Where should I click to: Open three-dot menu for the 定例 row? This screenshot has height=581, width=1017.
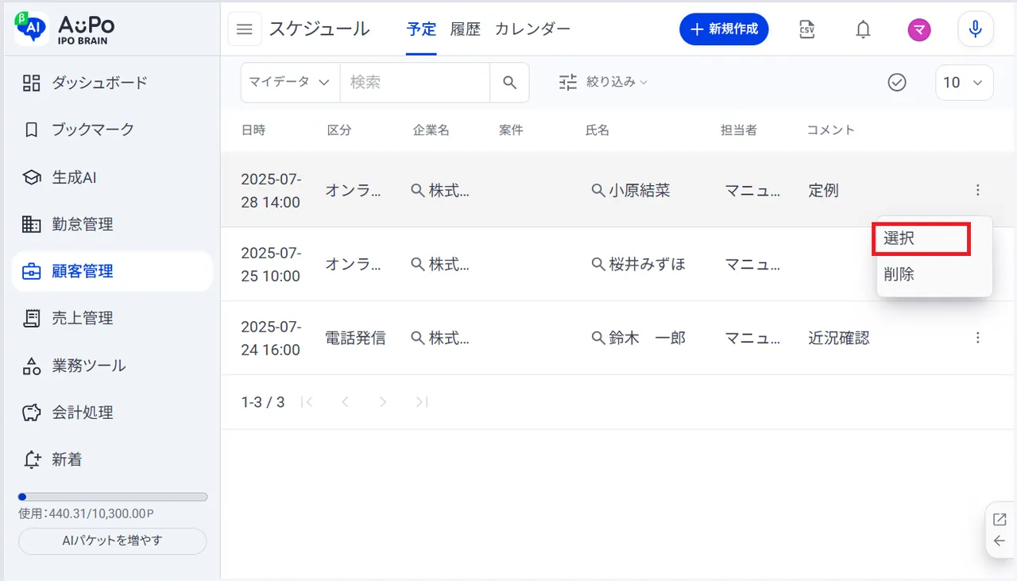tap(977, 190)
